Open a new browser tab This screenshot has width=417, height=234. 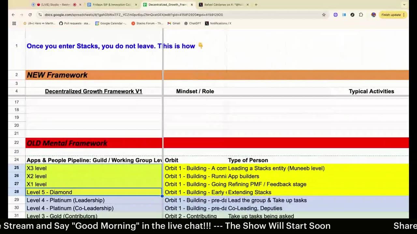click(256, 5)
